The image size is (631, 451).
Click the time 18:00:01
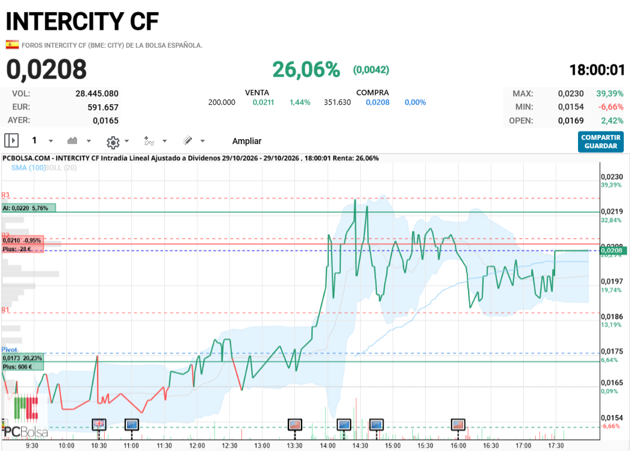pos(597,70)
